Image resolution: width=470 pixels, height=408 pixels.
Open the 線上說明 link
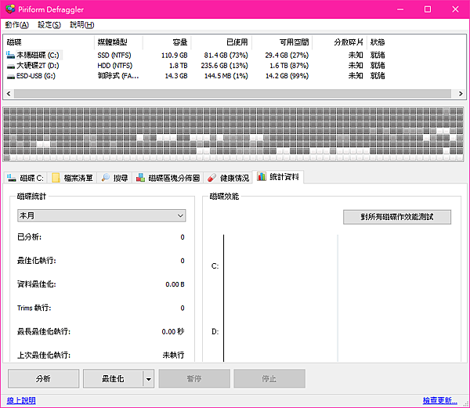21,400
